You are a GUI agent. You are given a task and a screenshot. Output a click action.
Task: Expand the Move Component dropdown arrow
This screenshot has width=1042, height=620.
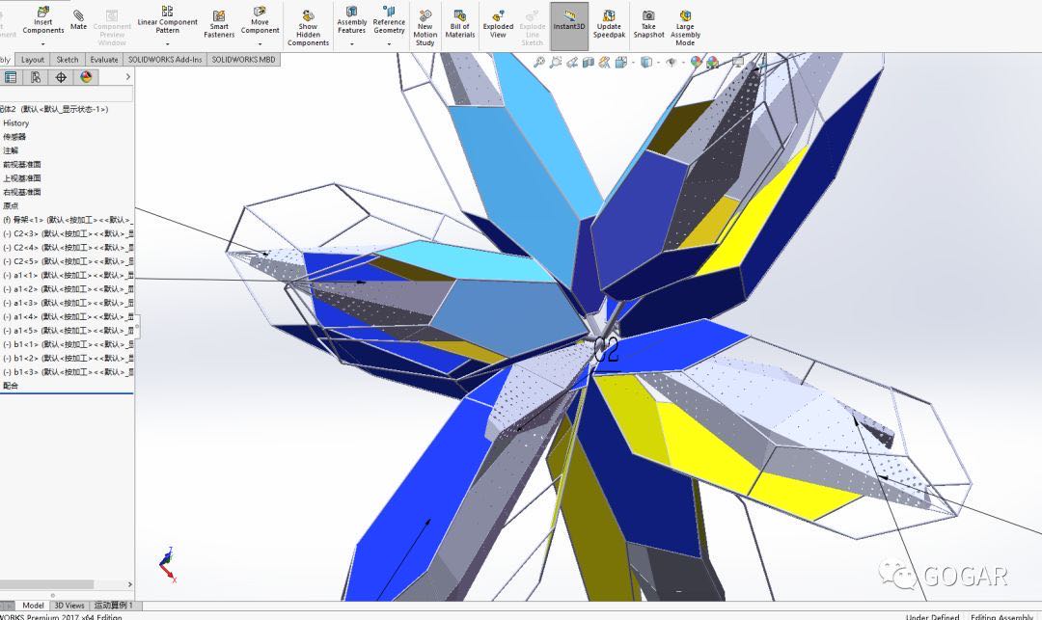point(260,44)
